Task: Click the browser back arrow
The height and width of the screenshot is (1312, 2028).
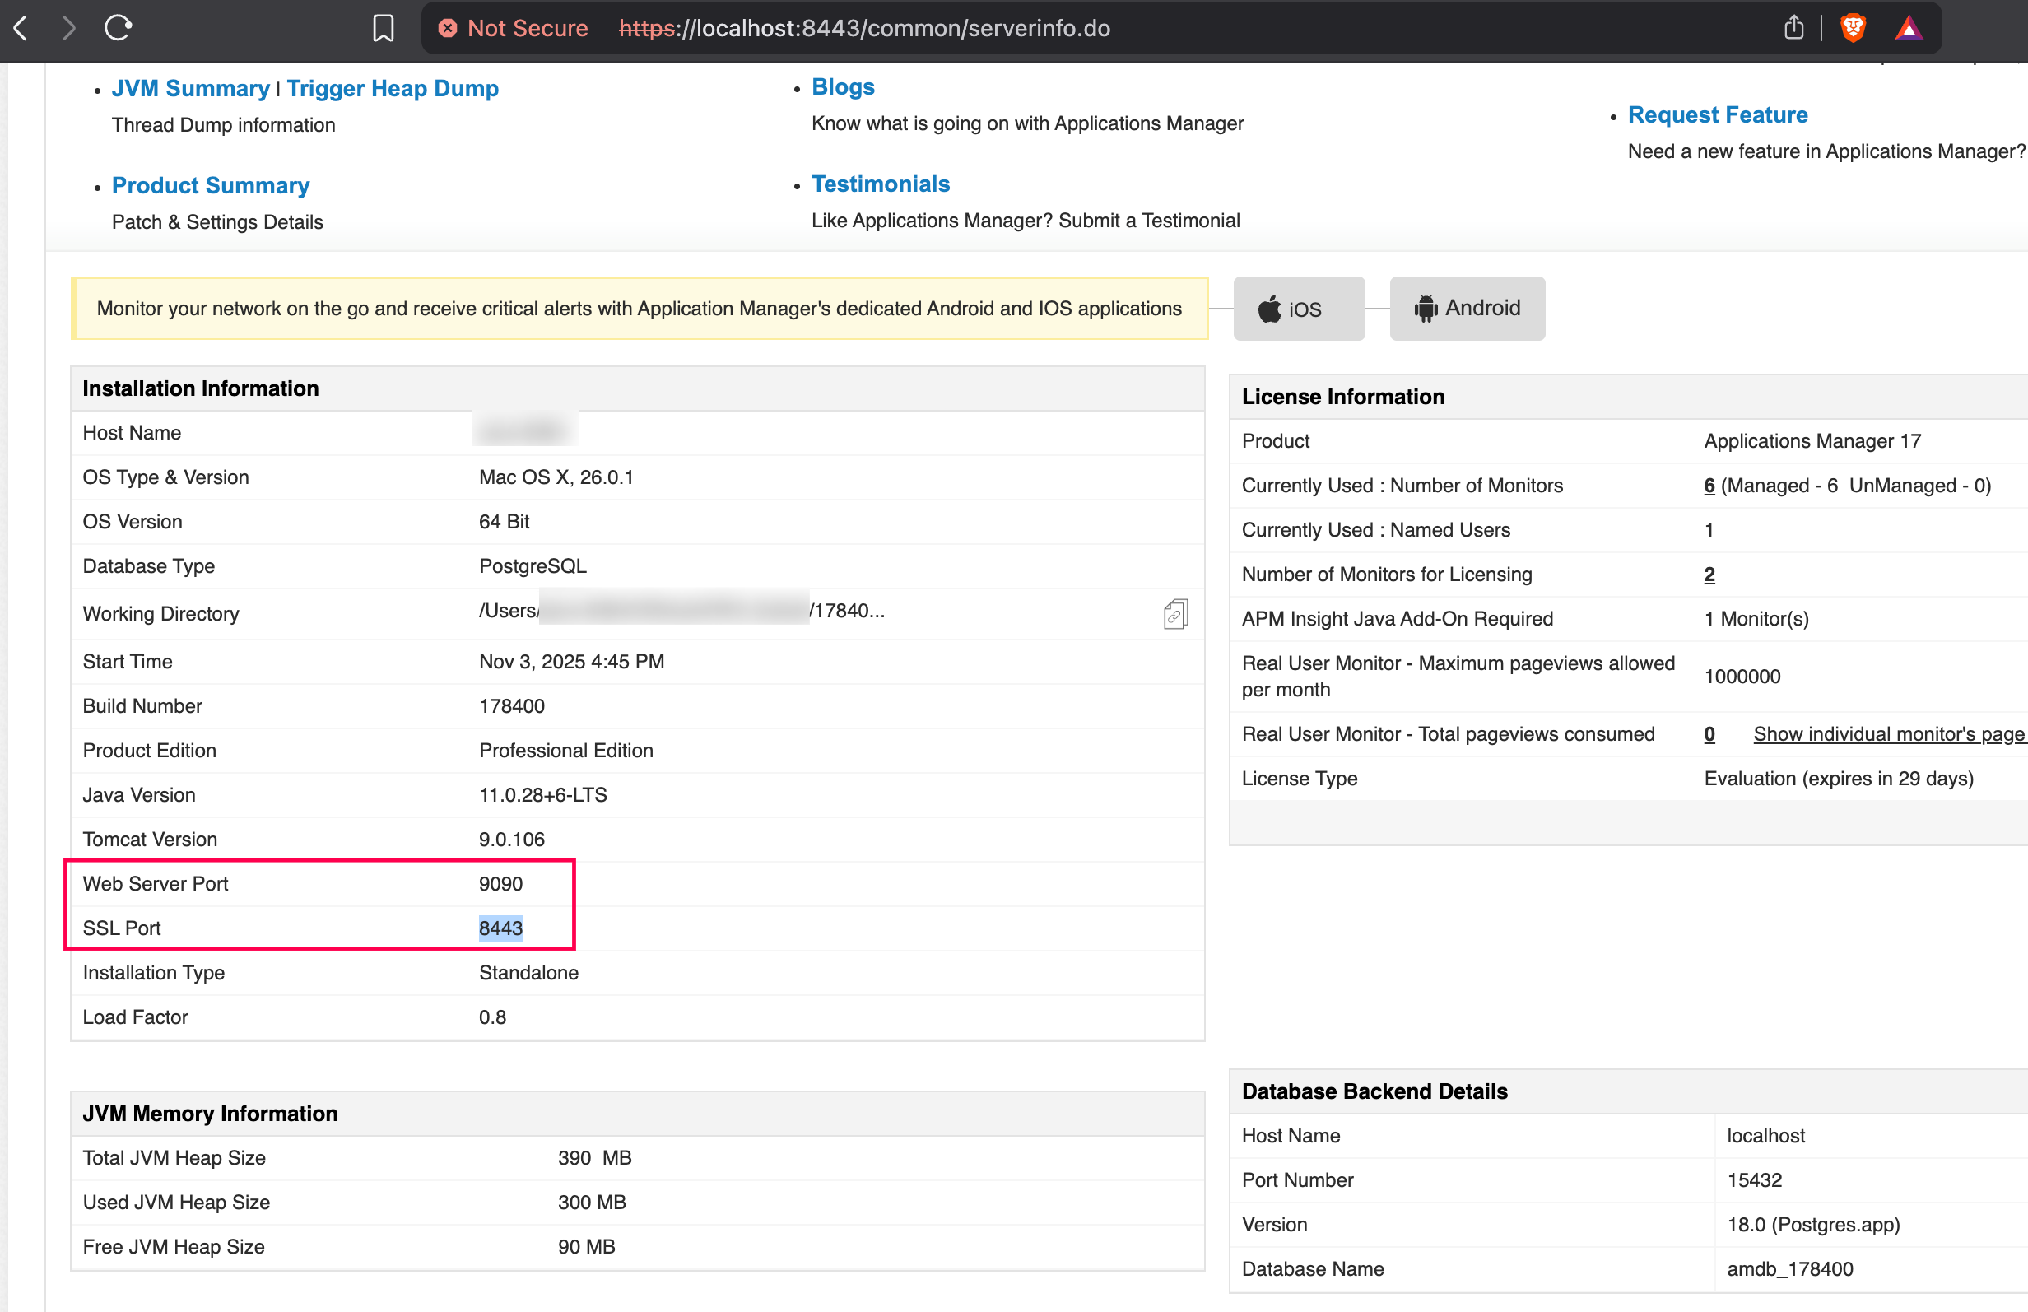Action: coord(21,28)
